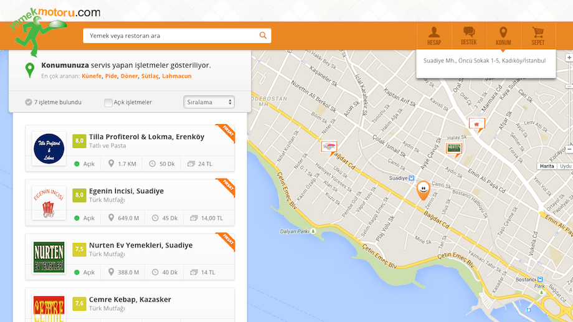Screen dimensions: 573x322
Task: Click the 7,6 rating badge for Cemre Kebap
Action: tap(79, 304)
